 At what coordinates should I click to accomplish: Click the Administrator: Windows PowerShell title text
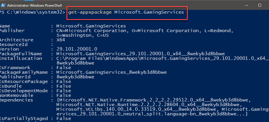[x=35, y=5]
